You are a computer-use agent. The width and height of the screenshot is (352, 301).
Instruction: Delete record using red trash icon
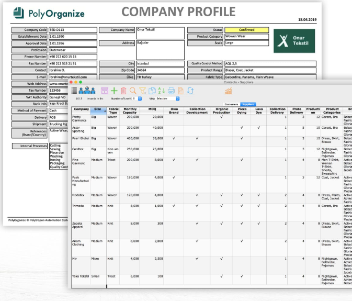(x=123, y=91)
